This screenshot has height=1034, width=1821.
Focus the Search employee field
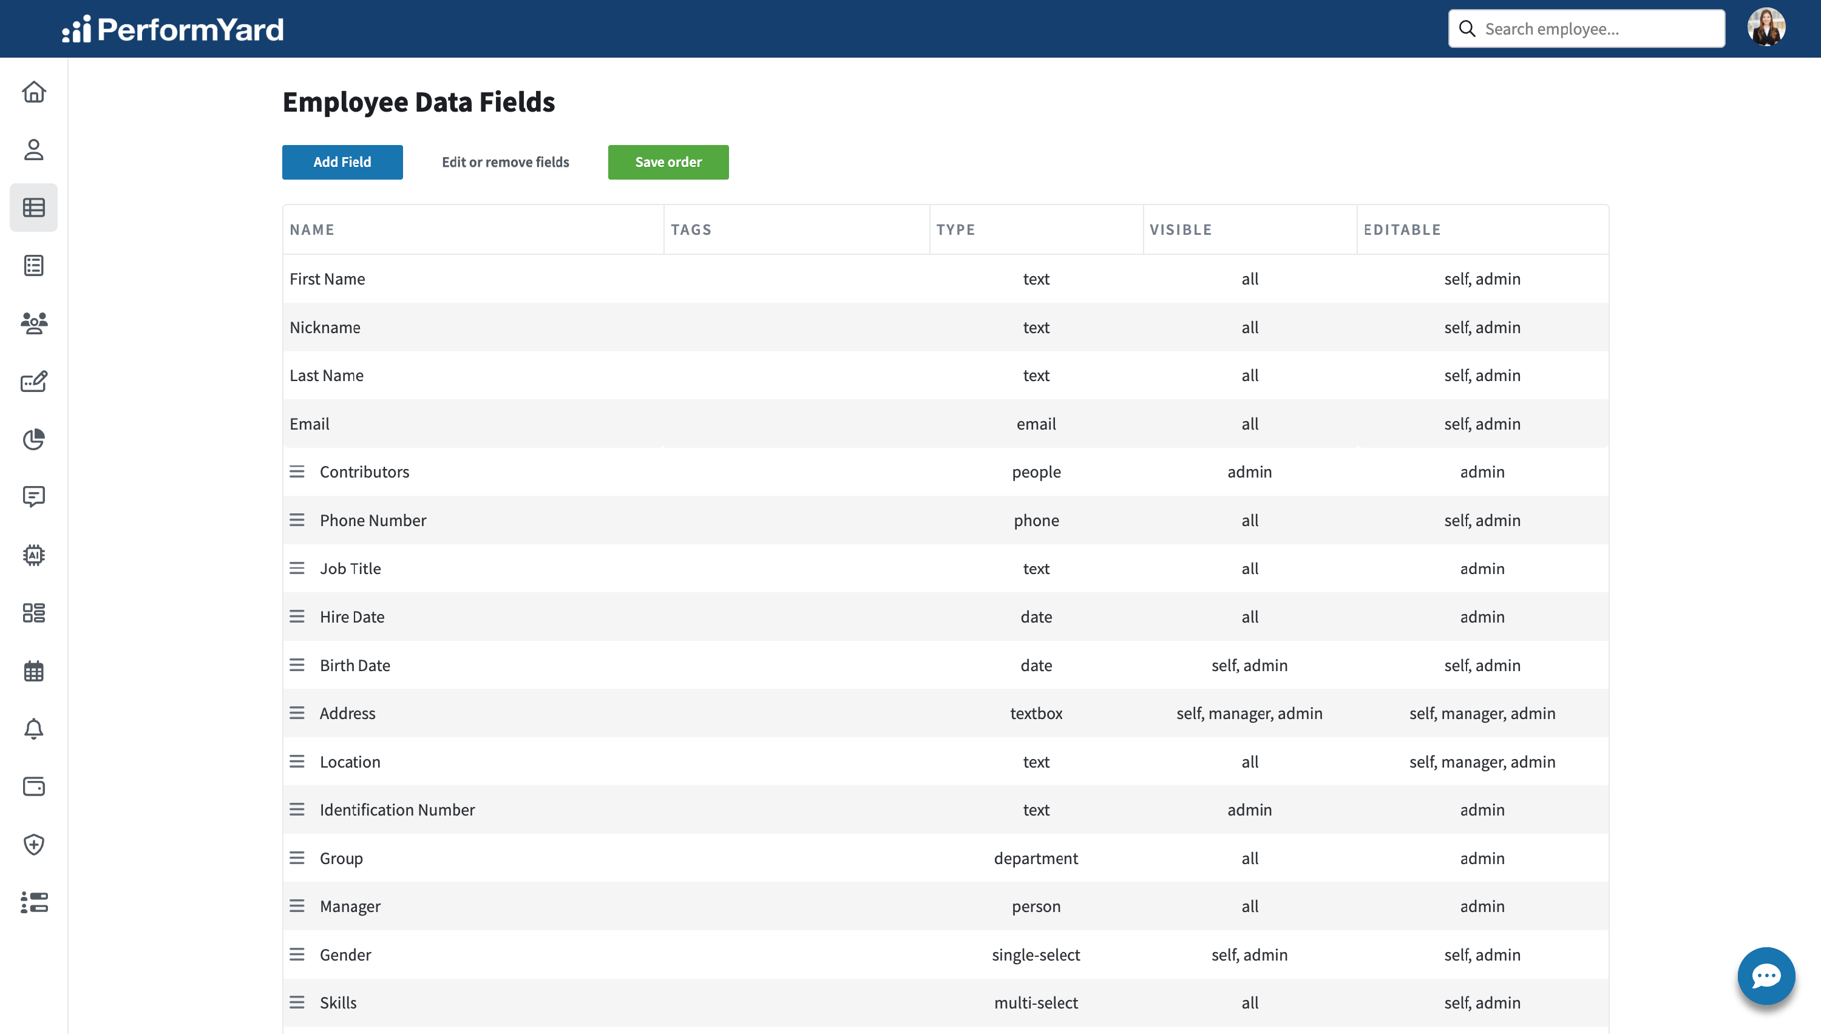pos(1586,29)
